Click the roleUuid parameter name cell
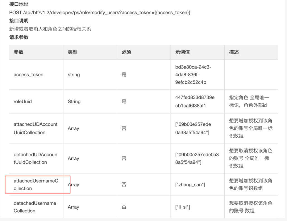The width and height of the screenshot is (287, 221). 23,101
